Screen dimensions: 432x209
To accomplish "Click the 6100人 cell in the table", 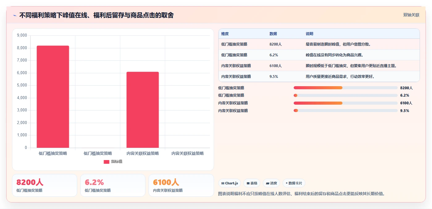I will pyautogui.click(x=275, y=66).
